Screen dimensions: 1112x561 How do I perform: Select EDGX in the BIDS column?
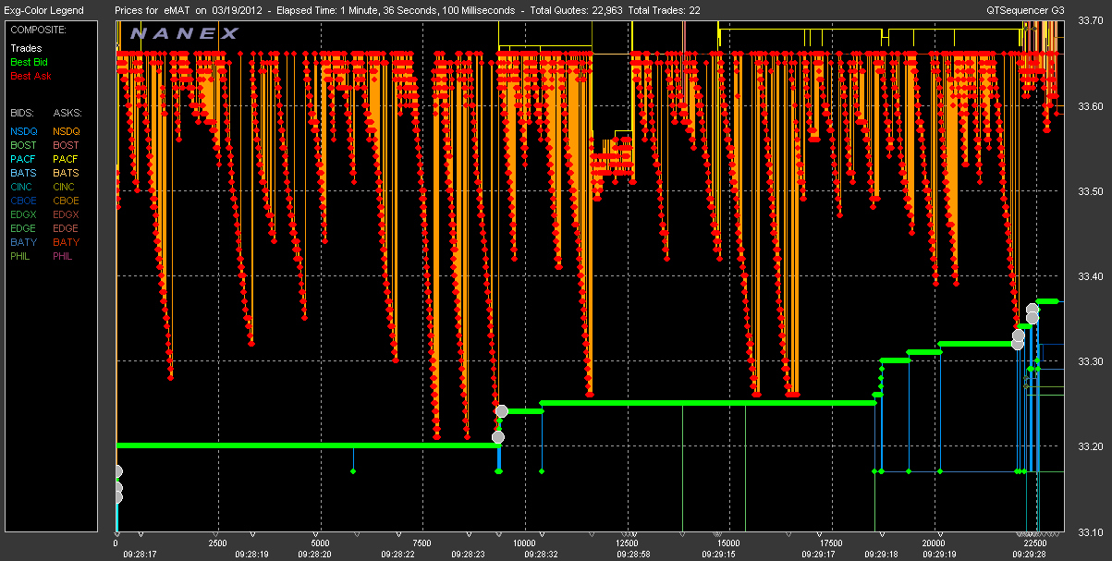click(23, 214)
